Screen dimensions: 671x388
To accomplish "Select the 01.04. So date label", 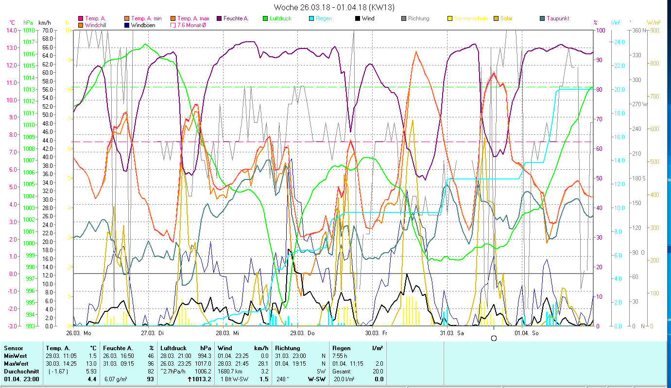I will (x=527, y=333).
